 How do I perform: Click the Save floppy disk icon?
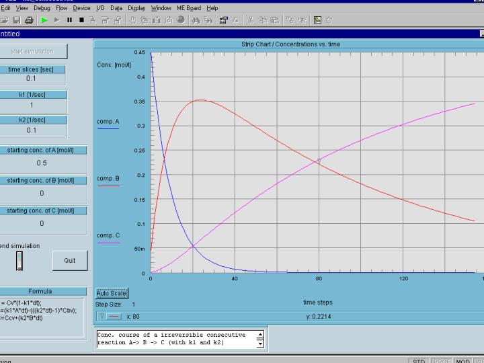[x=16, y=20]
